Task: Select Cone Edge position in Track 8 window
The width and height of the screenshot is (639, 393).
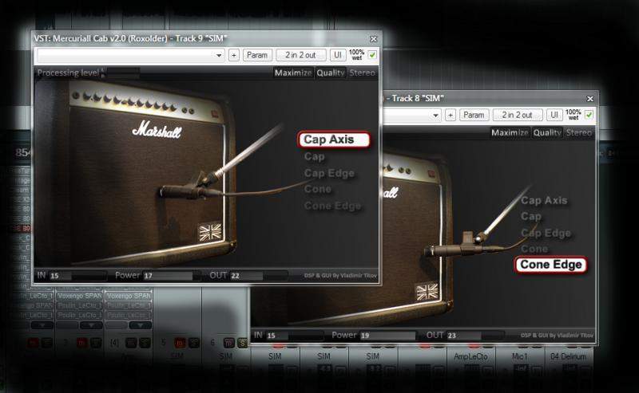Action: 551,265
